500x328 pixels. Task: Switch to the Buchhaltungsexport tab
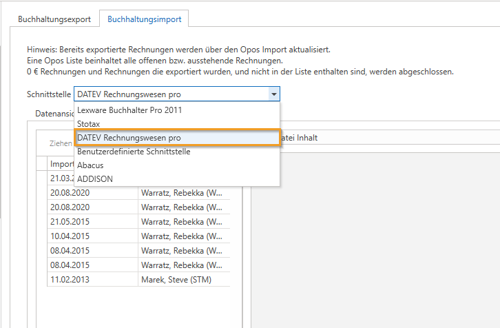54,19
